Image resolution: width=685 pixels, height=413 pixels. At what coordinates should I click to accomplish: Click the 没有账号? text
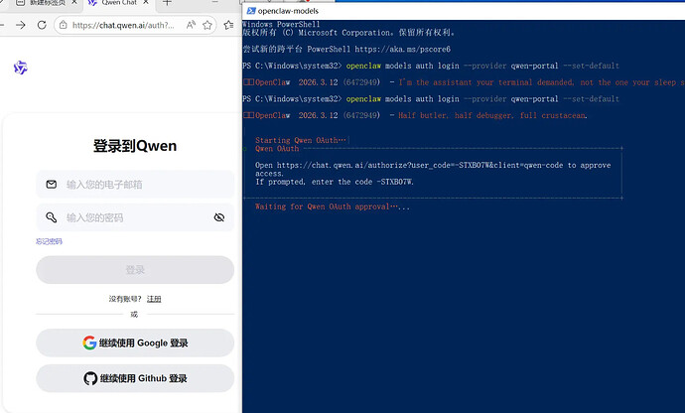[125, 299]
